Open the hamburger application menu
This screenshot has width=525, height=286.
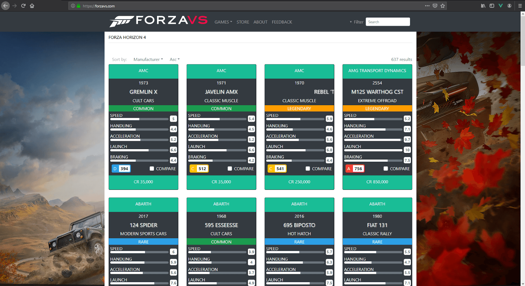[x=520, y=6]
